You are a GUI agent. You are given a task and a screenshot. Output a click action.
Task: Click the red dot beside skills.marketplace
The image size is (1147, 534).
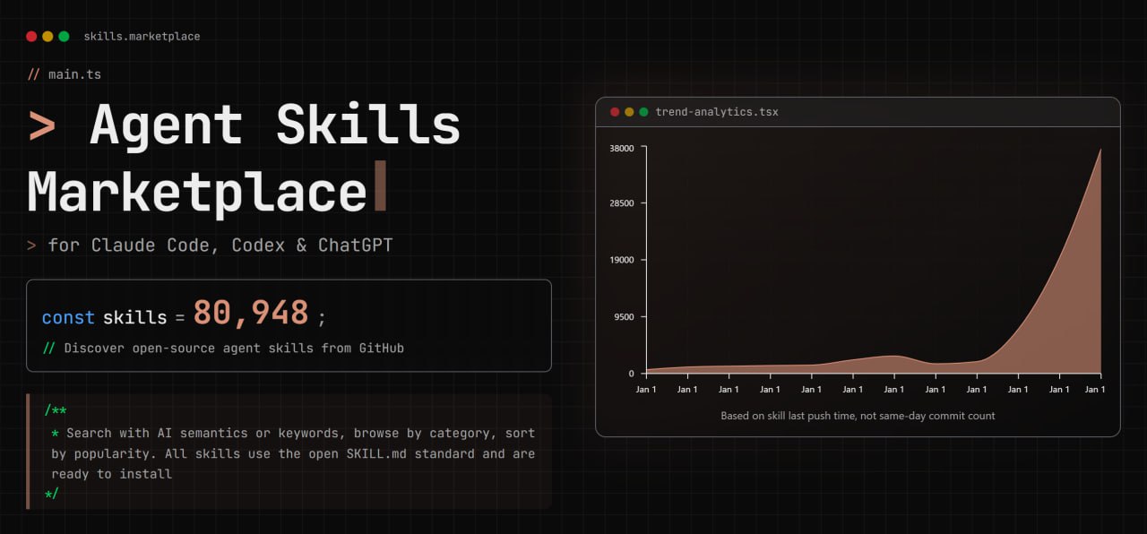[x=31, y=37]
